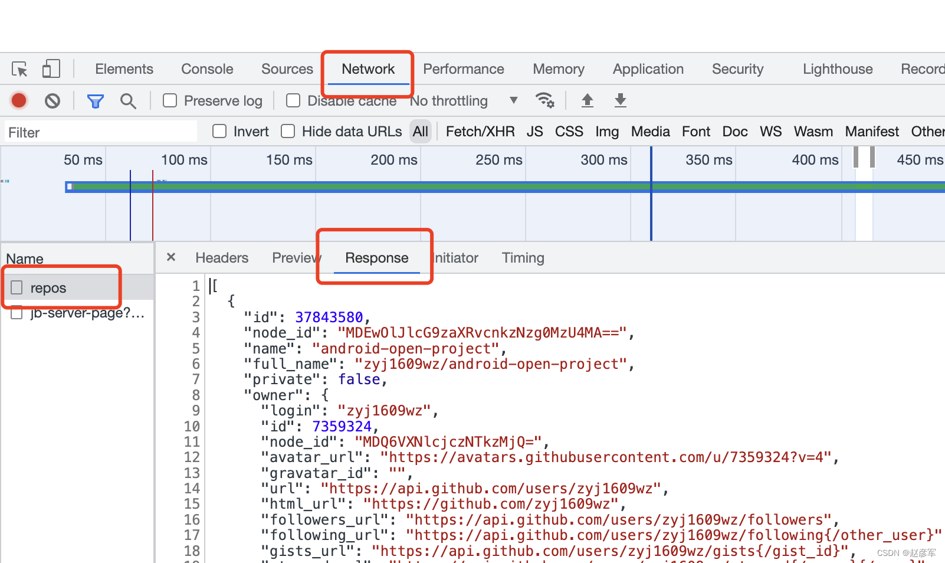The height and width of the screenshot is (563, 945).
Task: Filter requests by Font type
Action: click(x=696, y=132)
